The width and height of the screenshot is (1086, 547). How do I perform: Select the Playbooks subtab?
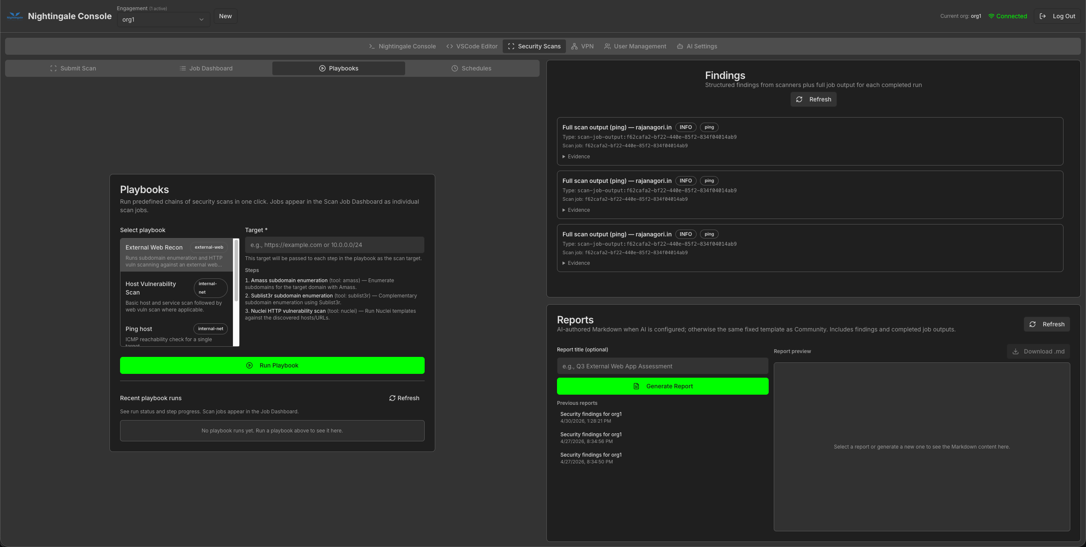point(339,68)
